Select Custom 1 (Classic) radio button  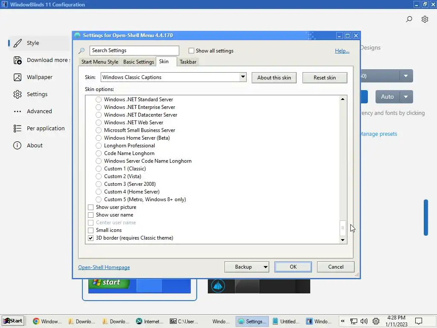tap(99, 168)
